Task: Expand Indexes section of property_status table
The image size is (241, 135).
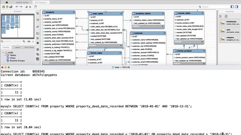Action: pos(163,26)
